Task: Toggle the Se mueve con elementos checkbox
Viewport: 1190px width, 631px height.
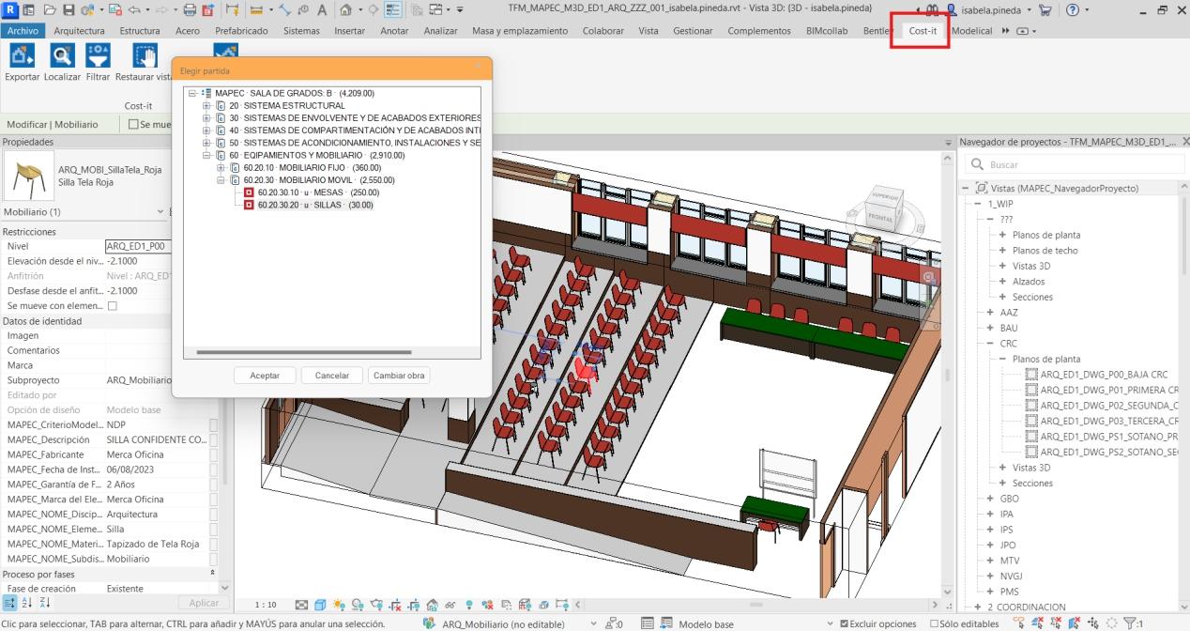Action: [113, 306]
